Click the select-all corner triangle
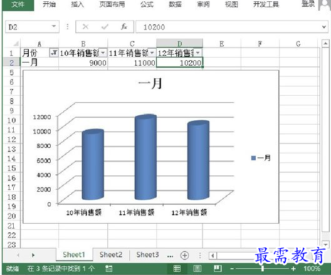331x275 pixels. [16, 44]
